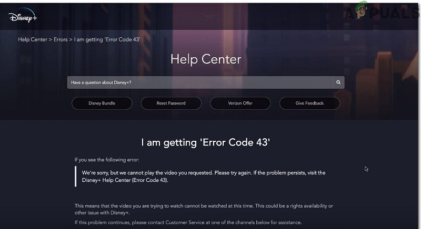Click the "I am getting 'Error Code 43'" article title
Screen dimensions: 421x229
pos(206,142)
